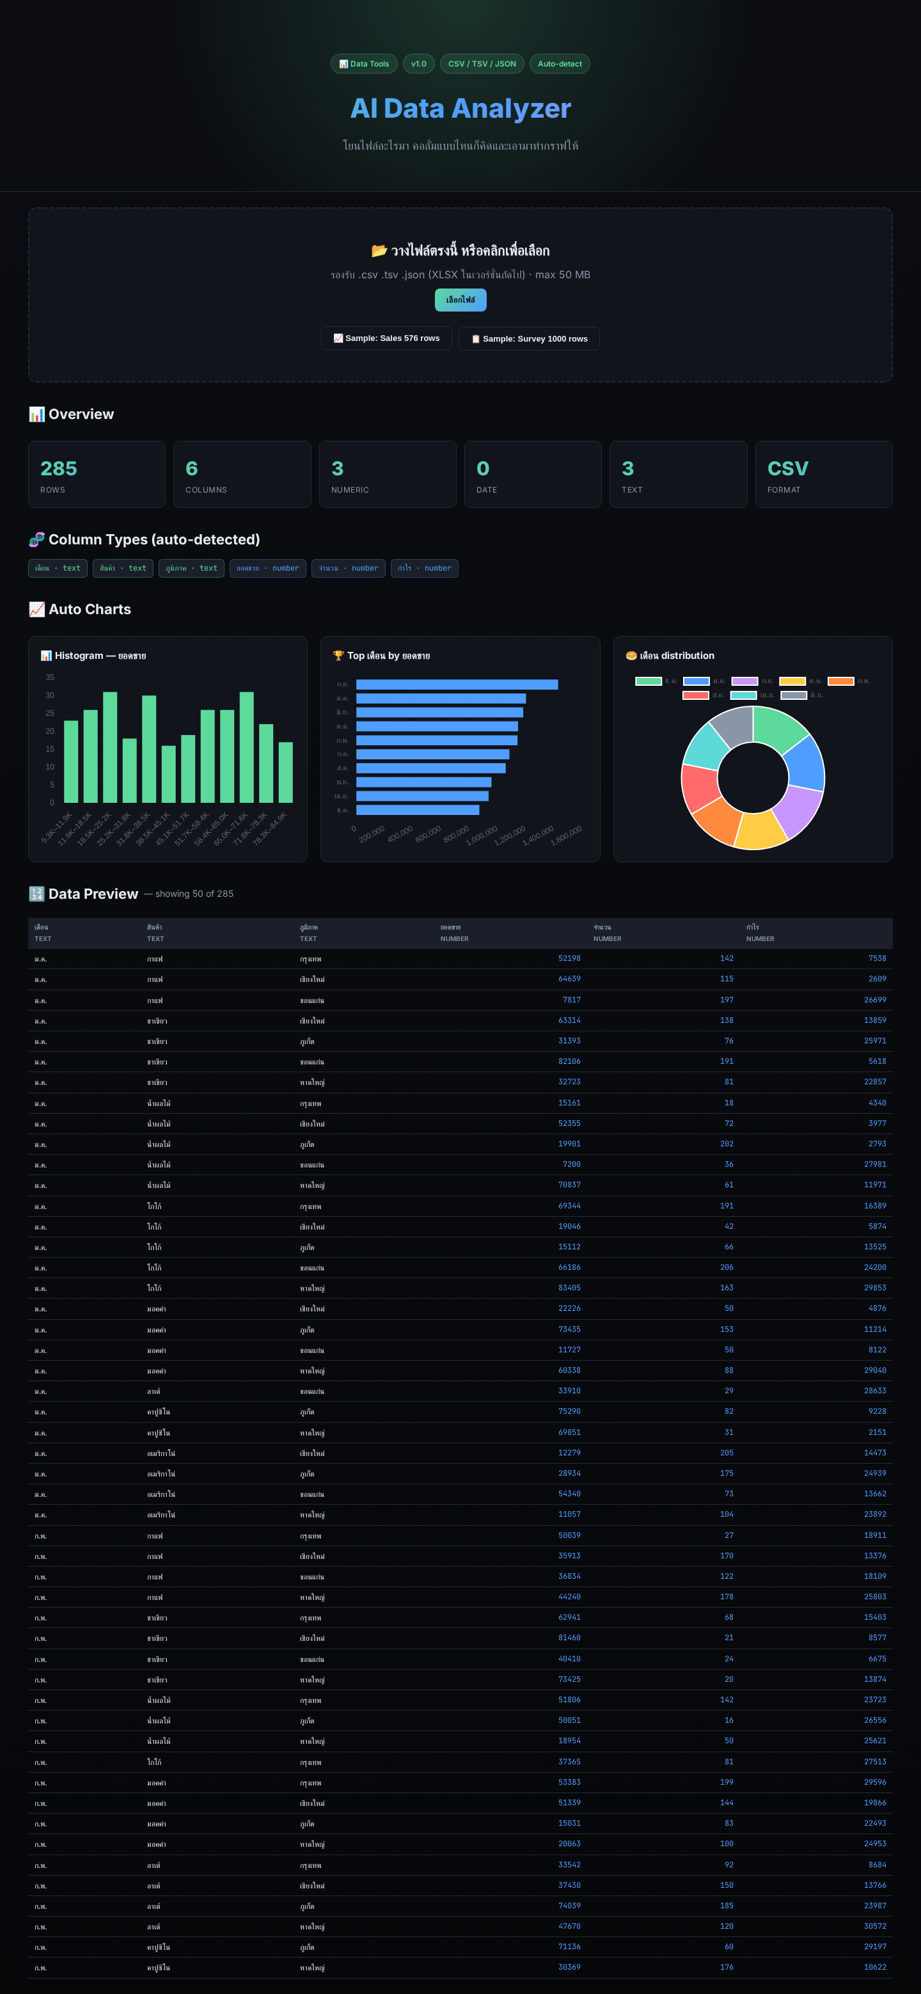921x1994 pixels.
Task: Click the orange ก.พ. legend color swatch
Action: (x=840, y=681)
